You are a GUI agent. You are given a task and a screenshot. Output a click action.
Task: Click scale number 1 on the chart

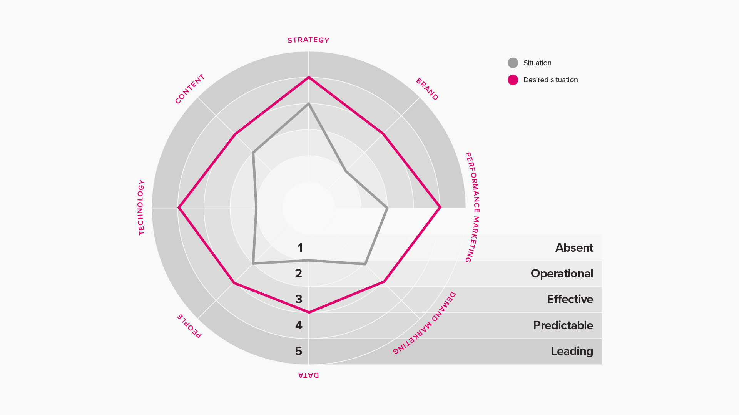pos(300,248)
